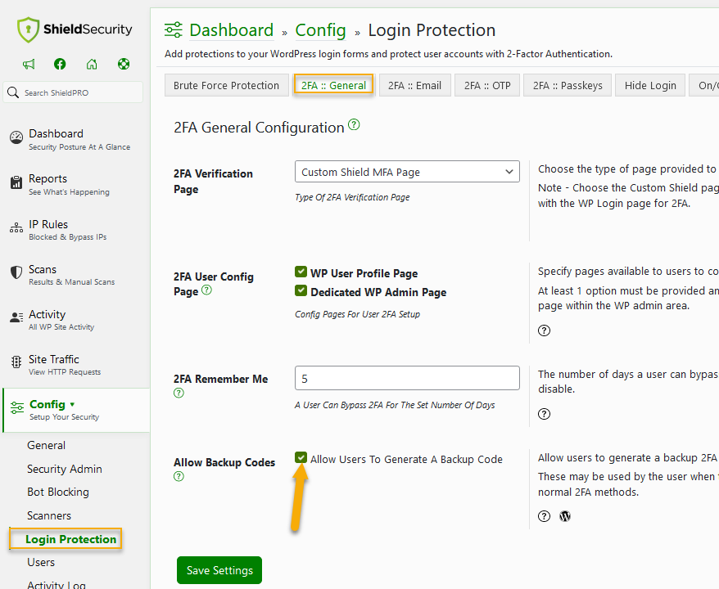Toggle Dedicated WP Admin Page checkbox
Image resolution: width=719 pixels, height=589 pixels.
301,291
